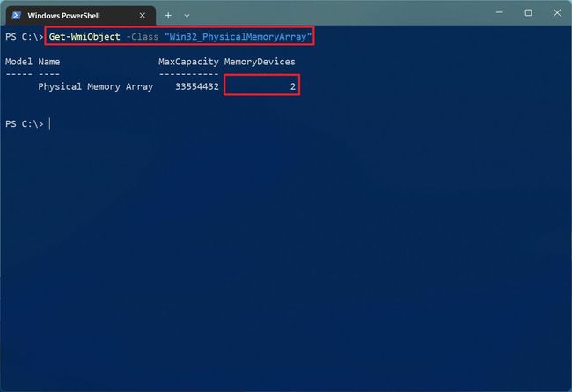Click the Physical Memory Array value
The image size is (572, 392).
click(96, 86)
